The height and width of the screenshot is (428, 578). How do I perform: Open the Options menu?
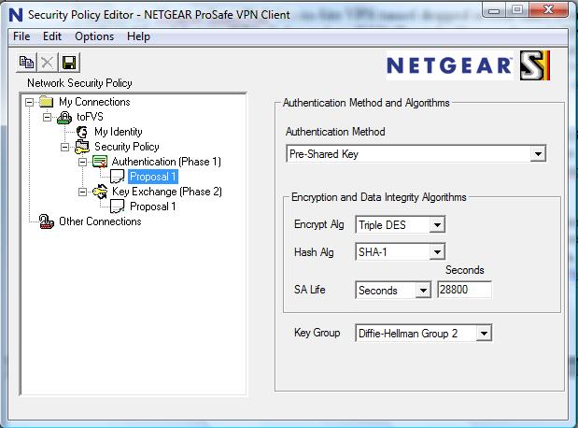click(x=94, y=36)
